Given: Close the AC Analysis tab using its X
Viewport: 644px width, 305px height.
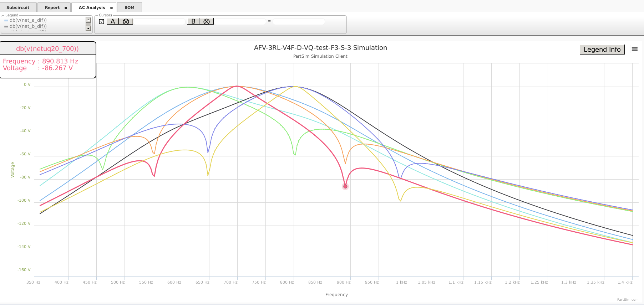Looking at the screenshot, I should (x=111, y=8).
